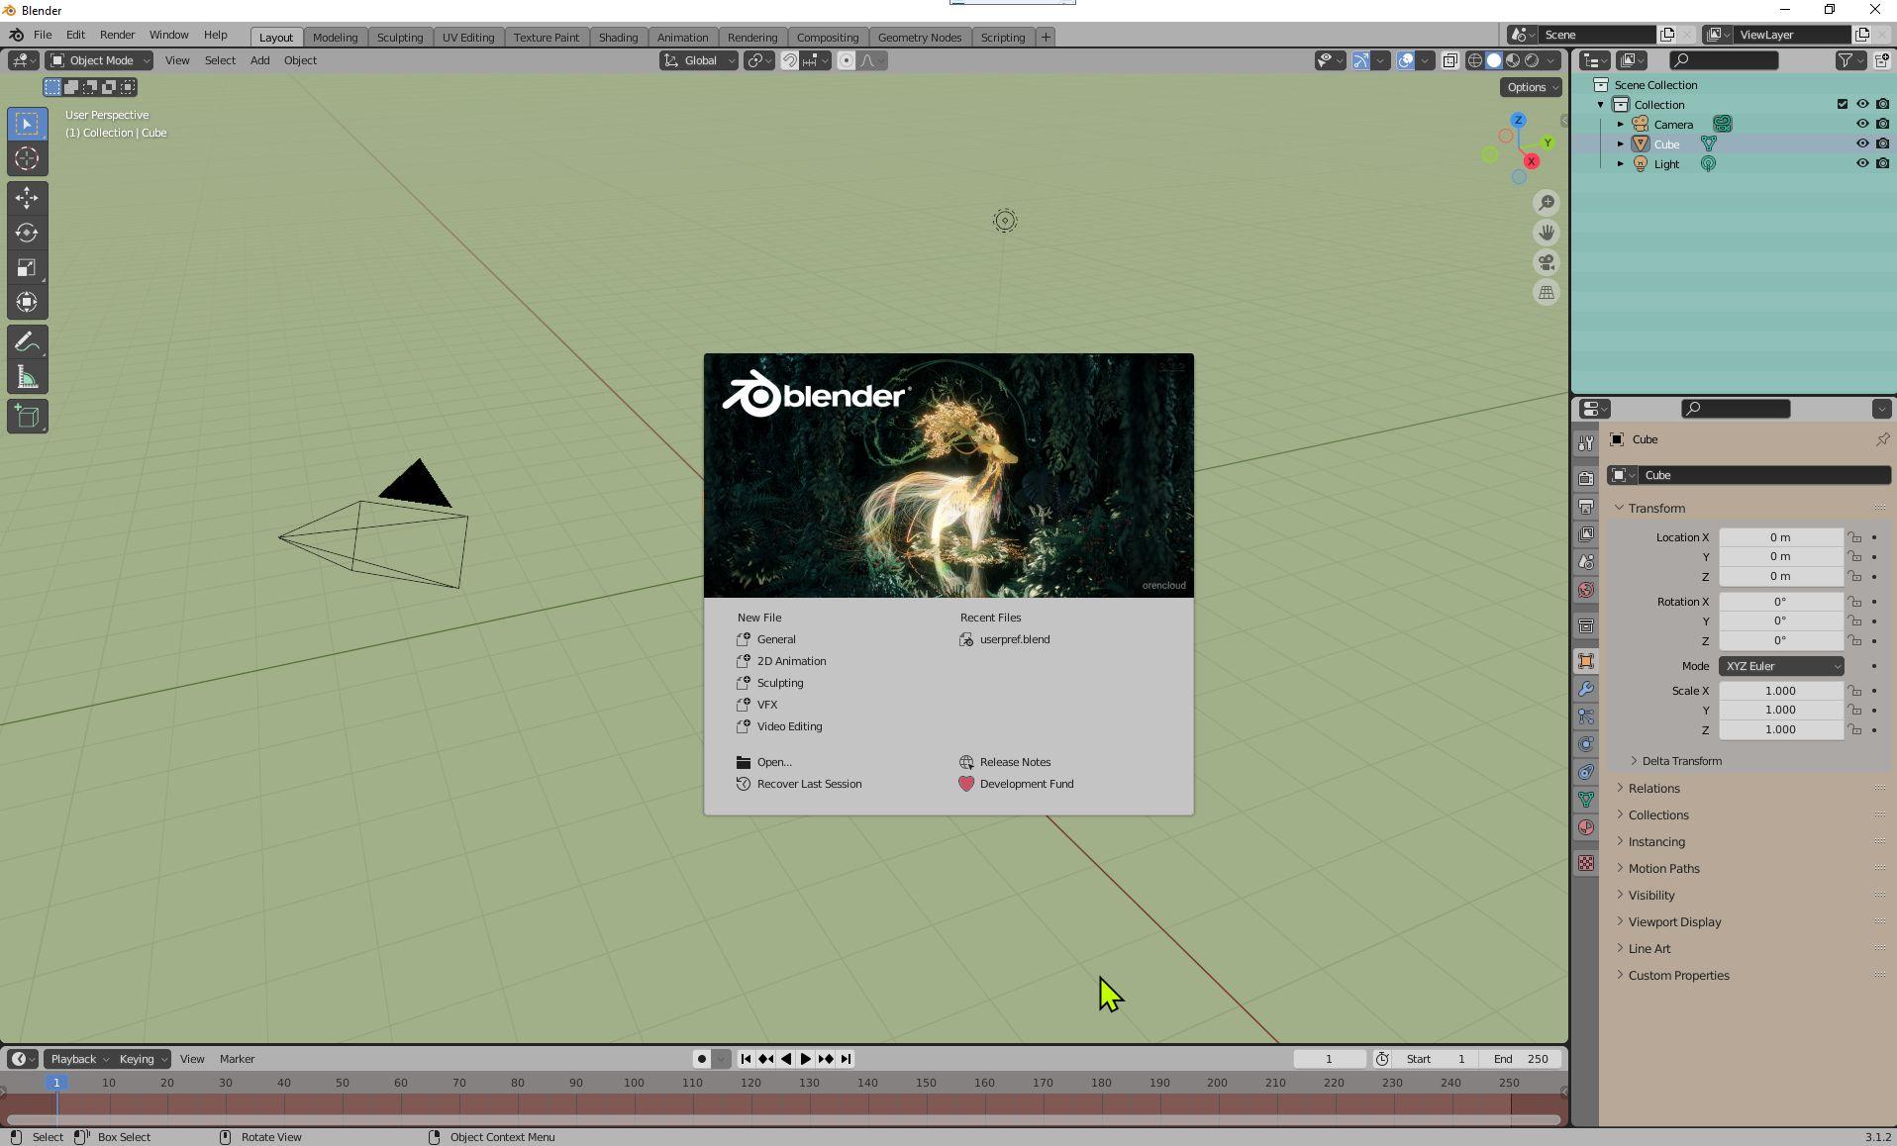Click the pan view hand icon

(x=1546, y=233)
